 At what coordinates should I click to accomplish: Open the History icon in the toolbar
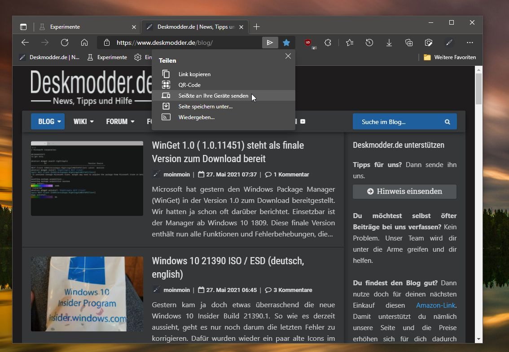pos(369,43)
